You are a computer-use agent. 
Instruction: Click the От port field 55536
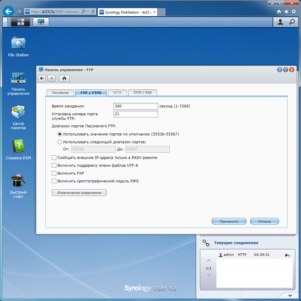93,149
